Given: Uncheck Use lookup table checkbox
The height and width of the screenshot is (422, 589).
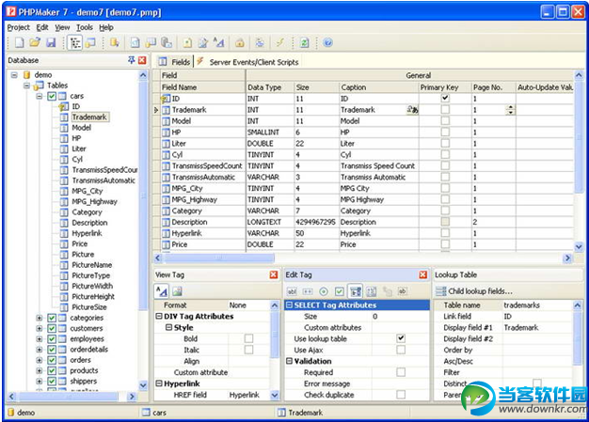Looking at the screenshot, I should click(x=401, y=338).
